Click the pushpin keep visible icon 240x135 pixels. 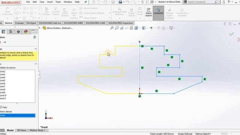click(5, 42)
